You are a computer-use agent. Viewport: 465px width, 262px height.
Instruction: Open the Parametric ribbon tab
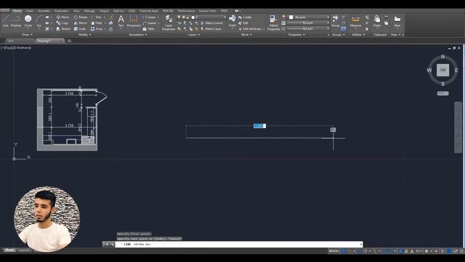pyautogui.click(x=61, y=11)
